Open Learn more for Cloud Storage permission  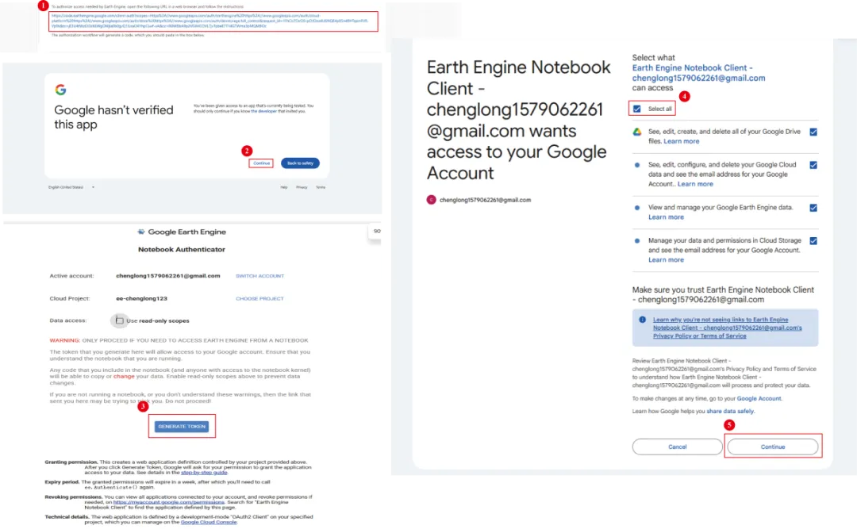coord(666,259)
